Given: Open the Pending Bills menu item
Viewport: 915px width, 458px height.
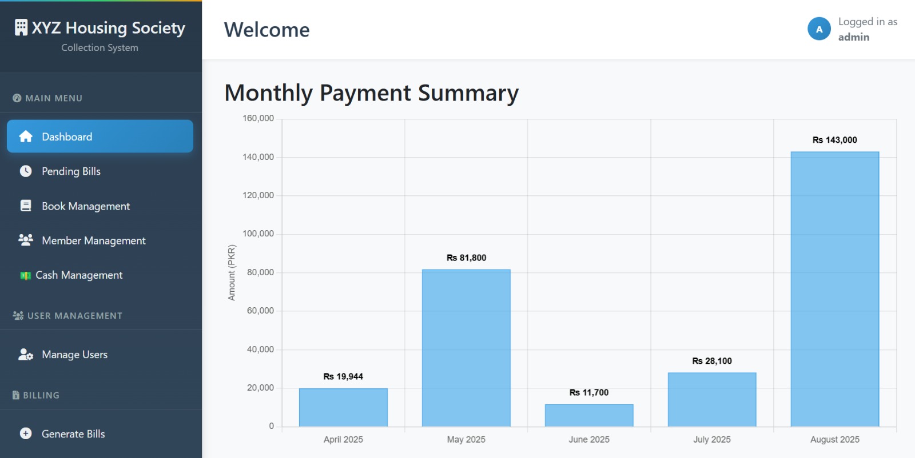Looking at the screenshot, I should (x=100, y=171).
